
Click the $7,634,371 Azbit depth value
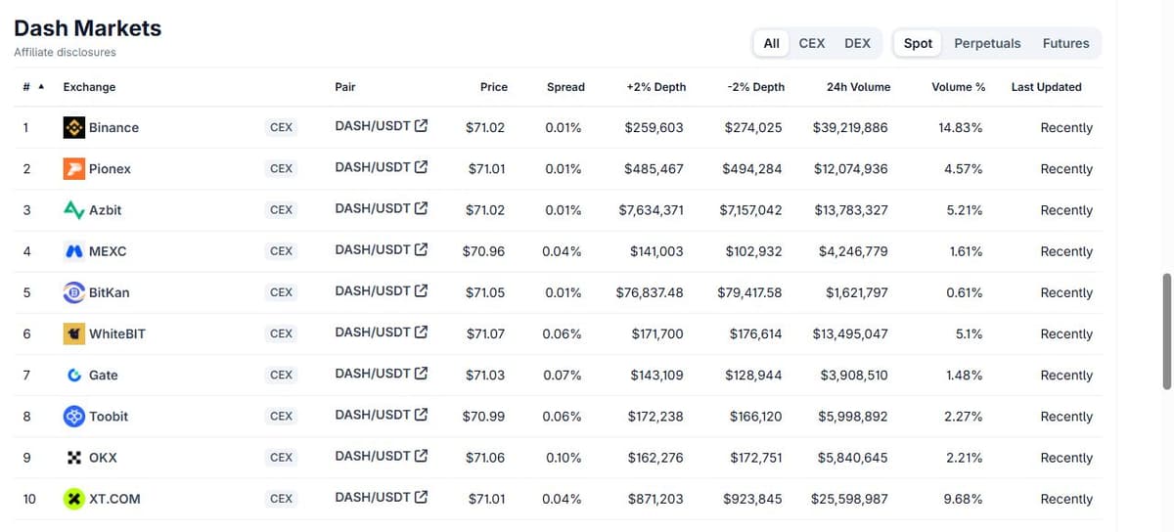coord(652,210)
